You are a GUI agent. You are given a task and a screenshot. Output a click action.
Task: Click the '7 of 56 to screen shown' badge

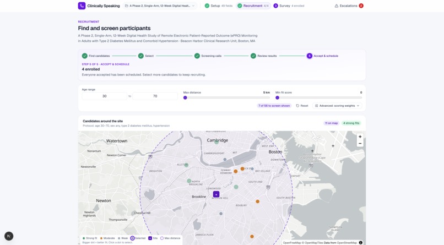[x=274, y=106]
